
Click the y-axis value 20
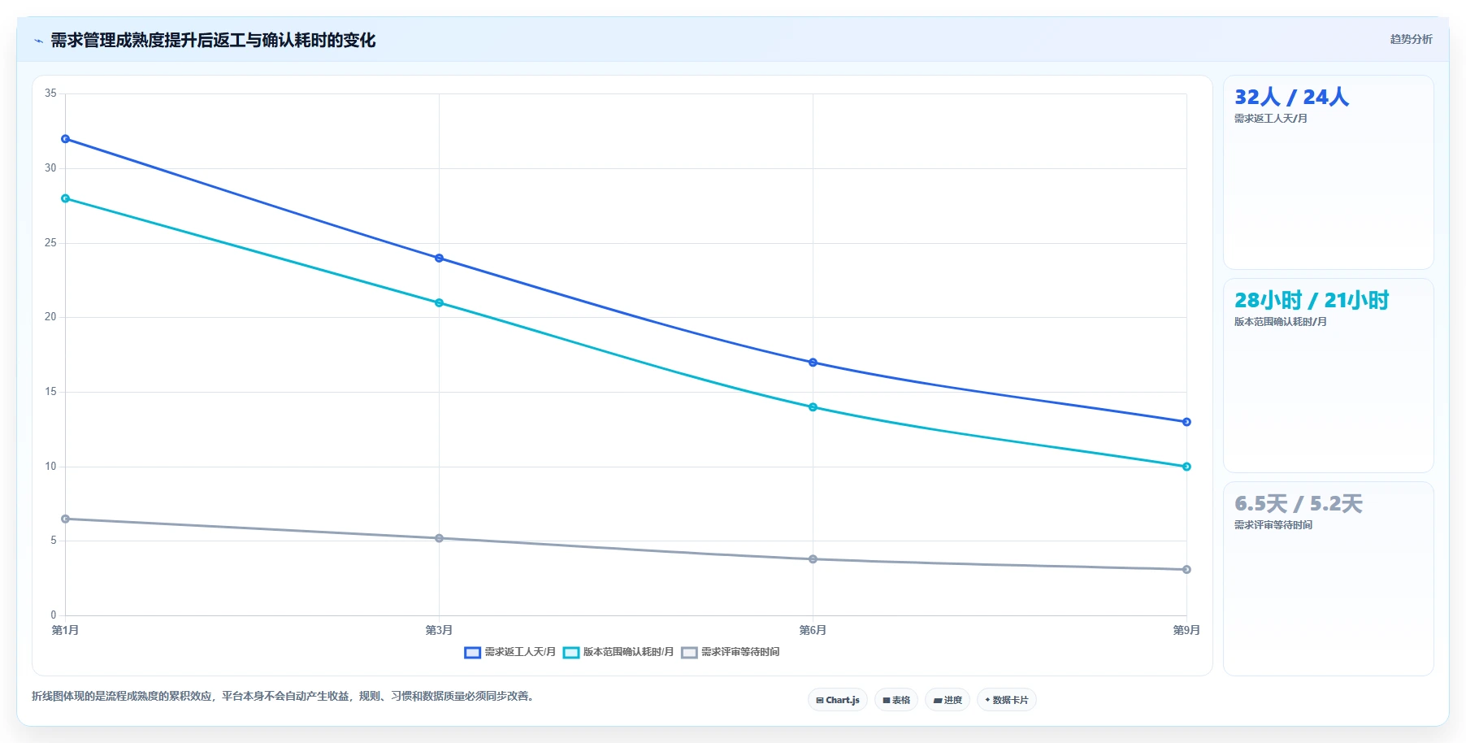coord(50,317)
